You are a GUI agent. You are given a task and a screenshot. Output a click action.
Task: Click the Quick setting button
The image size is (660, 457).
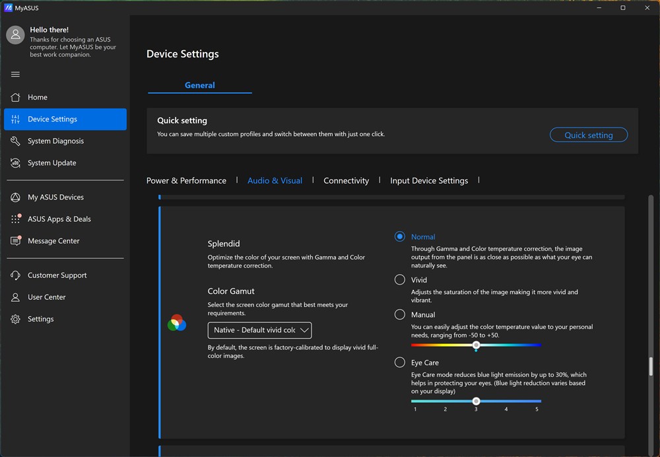588,135
